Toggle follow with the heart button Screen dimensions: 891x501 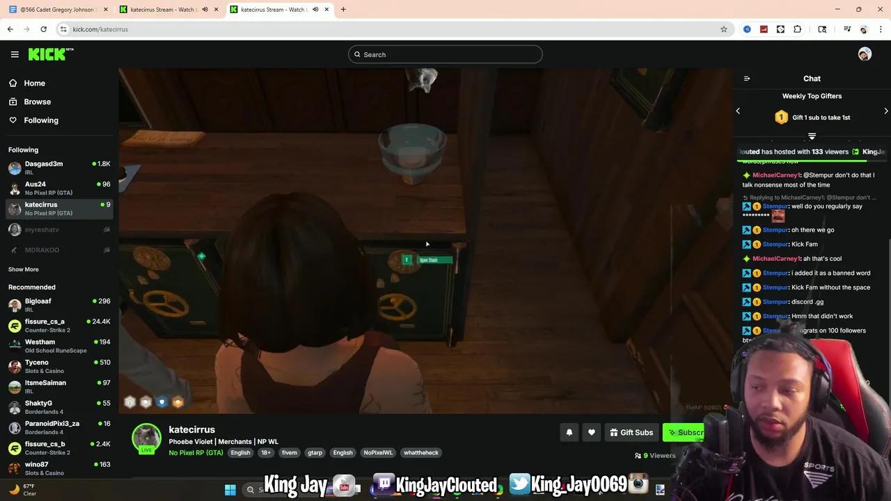click(x=591, y=432)
